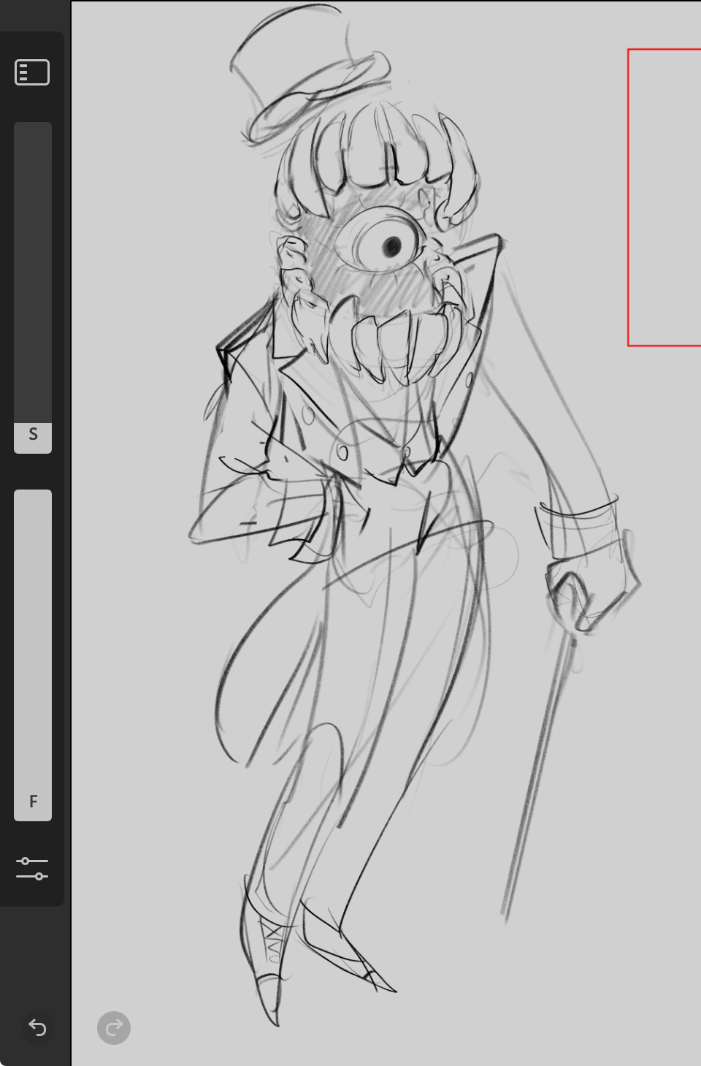Click the laced shoe on the left
This screenshot has height=1066, width=701.
coord(267,950)
